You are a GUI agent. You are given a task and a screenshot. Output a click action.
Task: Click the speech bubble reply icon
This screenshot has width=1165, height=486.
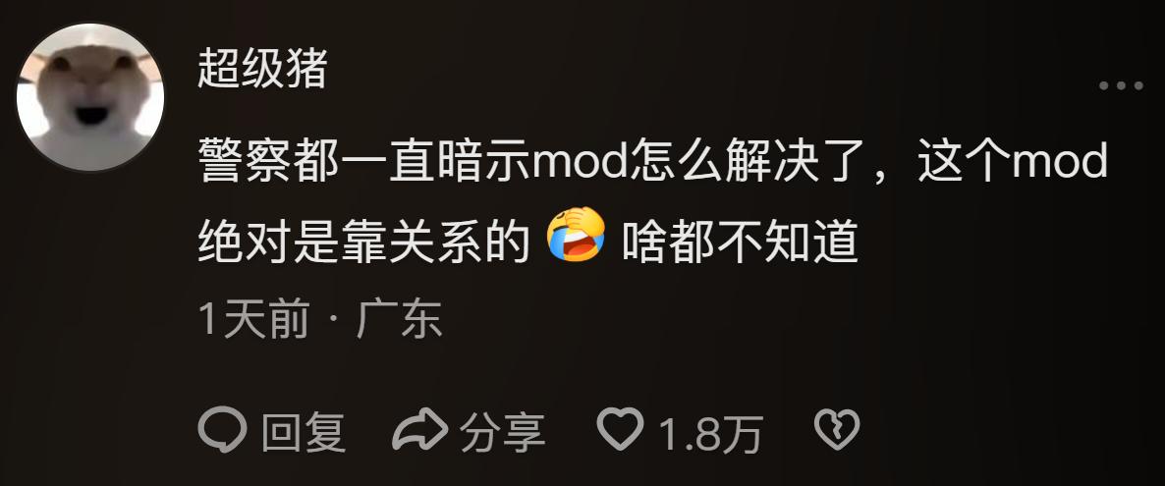pos(223,432)
